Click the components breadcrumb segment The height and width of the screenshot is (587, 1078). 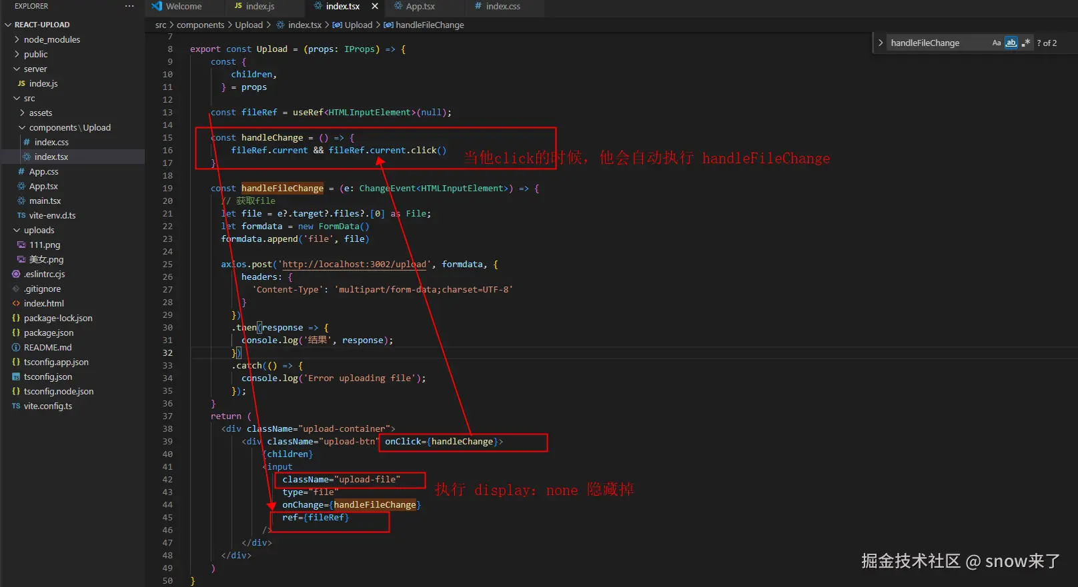coord(200,25)
